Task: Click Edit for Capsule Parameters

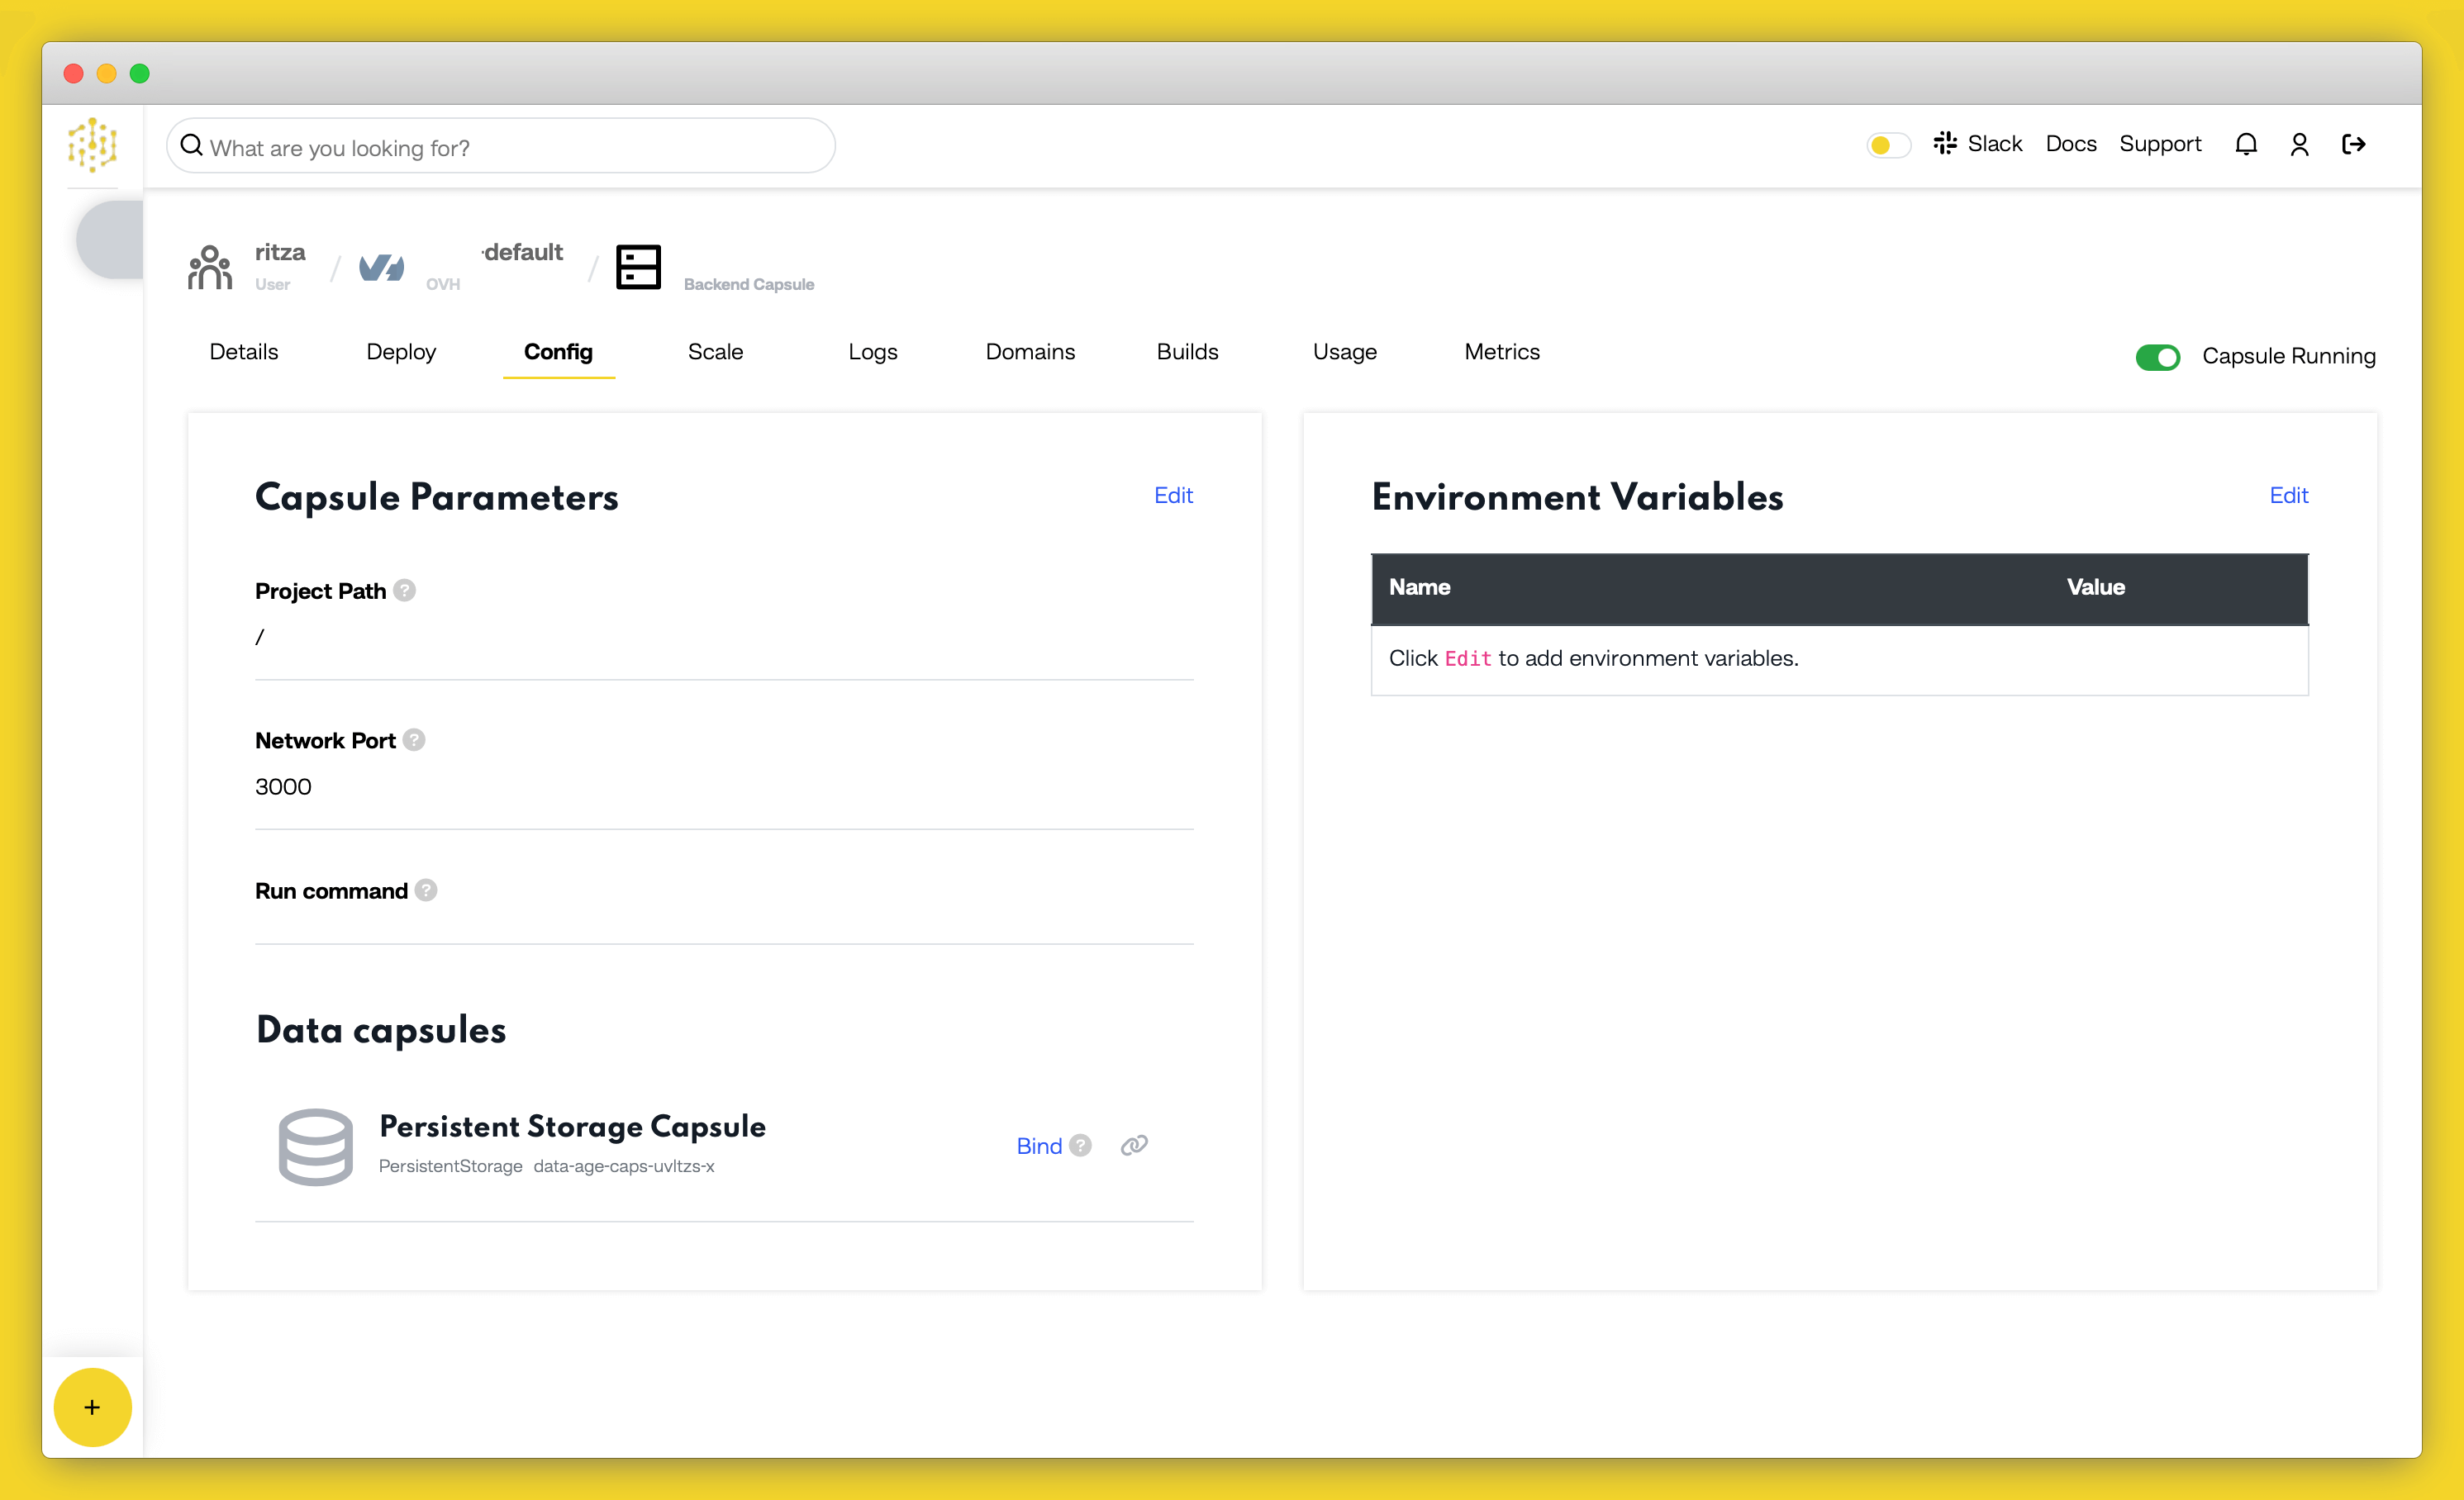Action: click(1173, 496)
